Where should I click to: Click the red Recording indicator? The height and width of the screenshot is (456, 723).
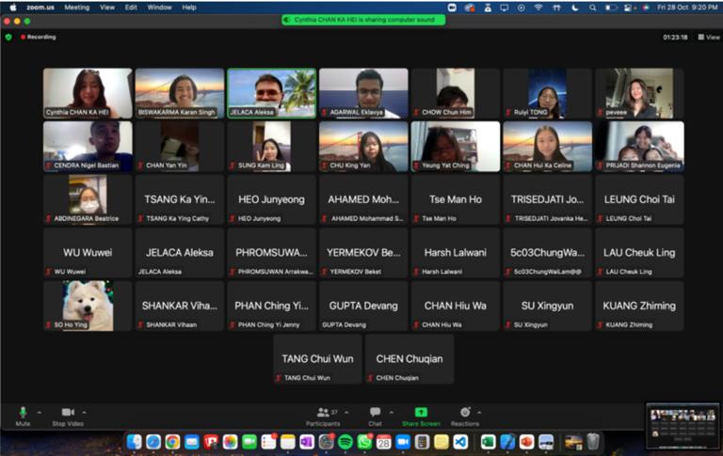(39, 37)
